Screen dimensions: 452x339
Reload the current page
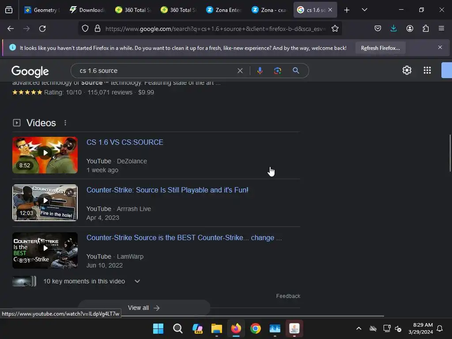pyautogui.click(x=42, y=29)
